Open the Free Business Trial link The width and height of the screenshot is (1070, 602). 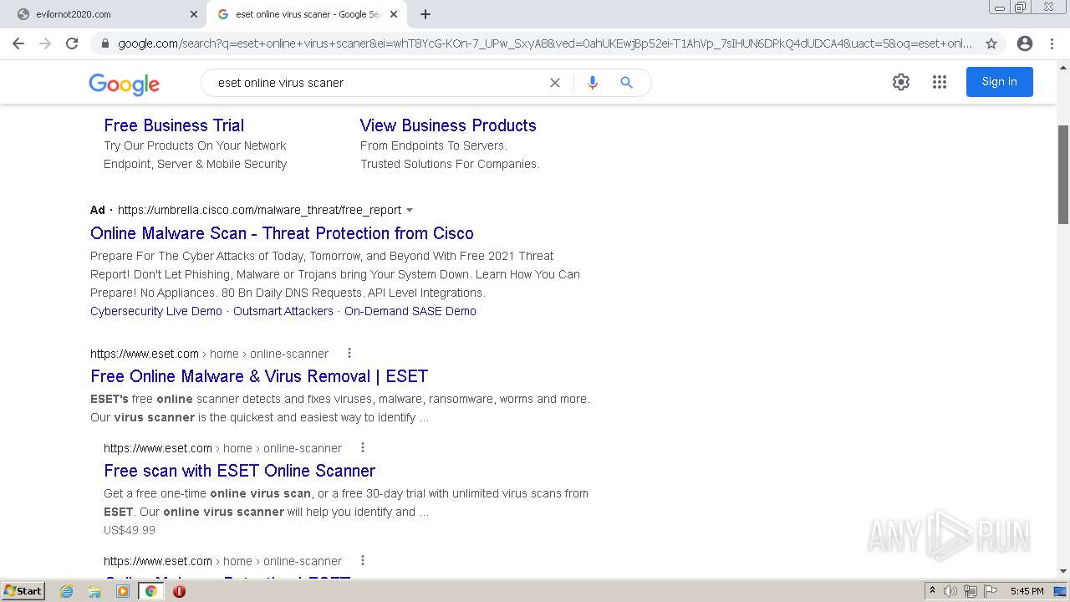[174, 125]
